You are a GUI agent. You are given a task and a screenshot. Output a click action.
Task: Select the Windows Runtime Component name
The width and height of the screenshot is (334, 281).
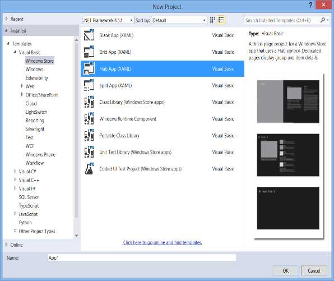coord(128,119)
